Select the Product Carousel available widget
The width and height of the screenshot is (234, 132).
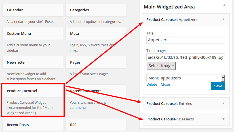click(32, 91)
